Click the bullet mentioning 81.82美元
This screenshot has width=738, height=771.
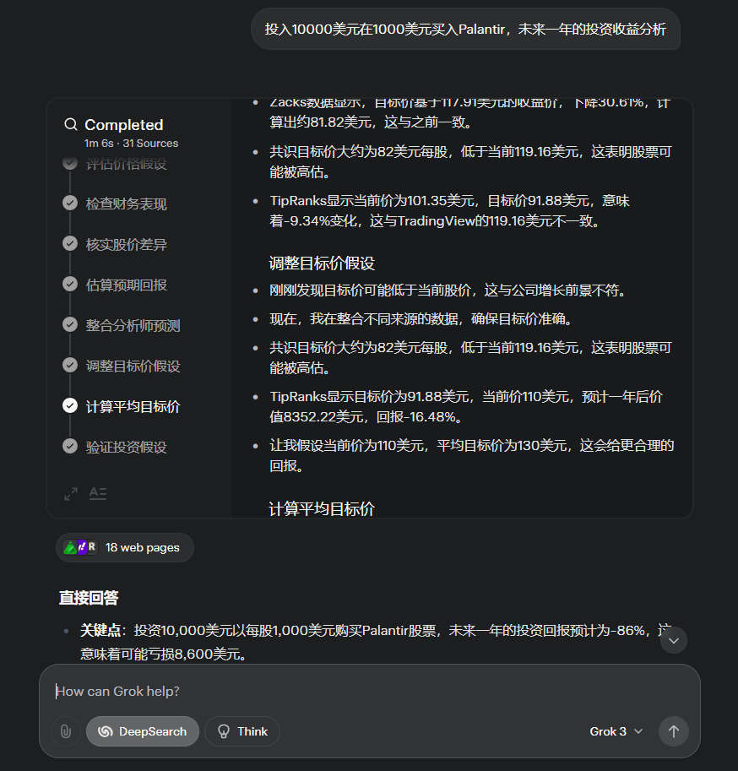[469, 113]
